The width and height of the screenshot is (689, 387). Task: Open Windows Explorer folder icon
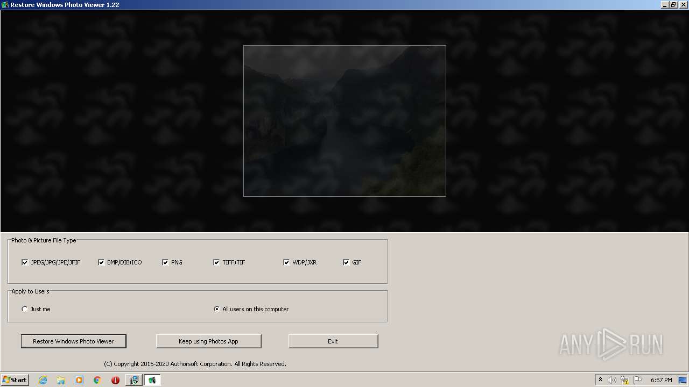61,380
